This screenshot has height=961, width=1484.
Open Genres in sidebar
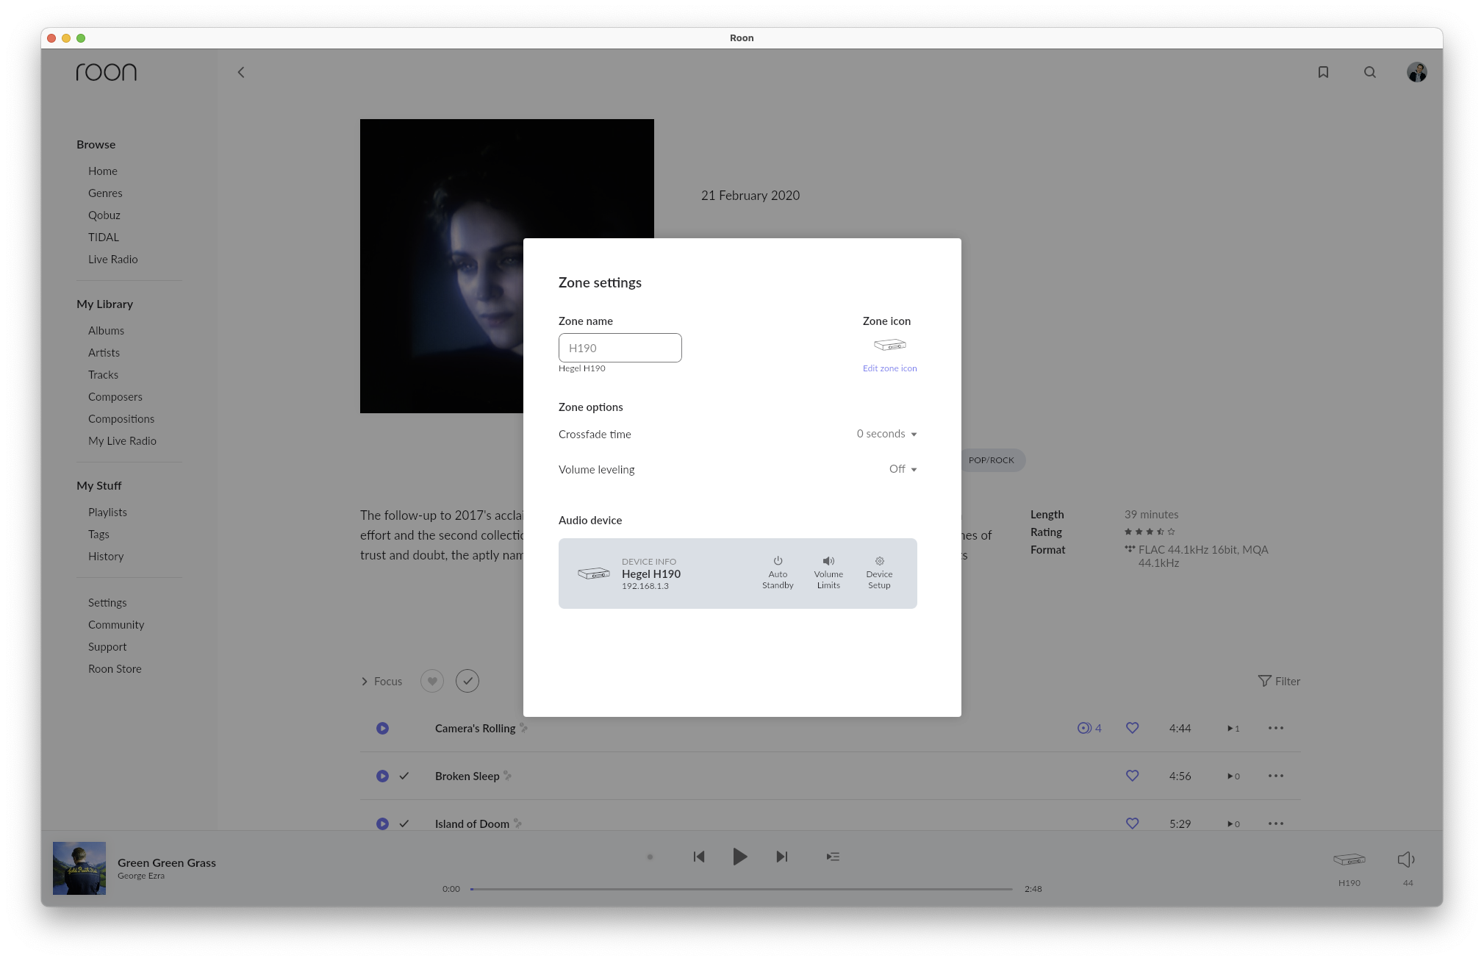coord(105,193)
